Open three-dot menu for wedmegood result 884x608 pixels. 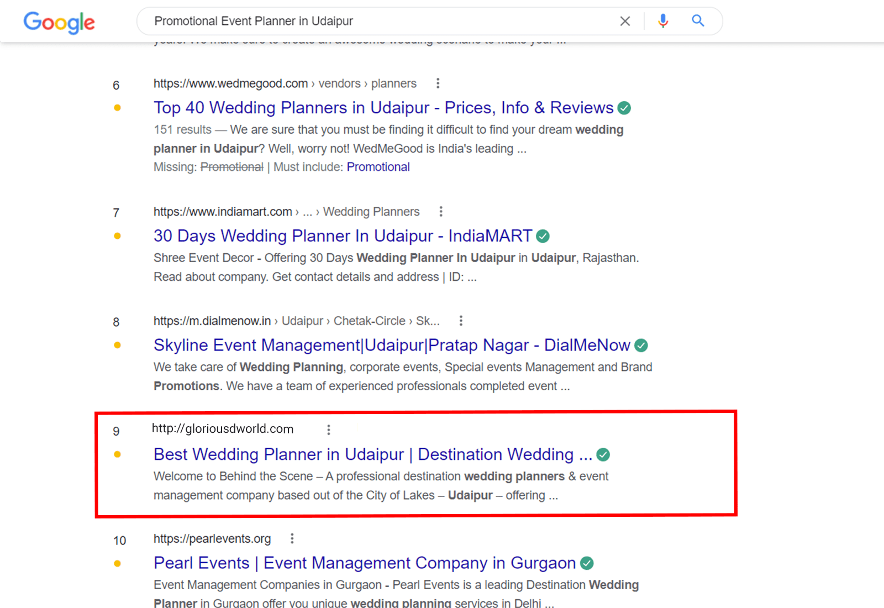pos(438,83)
